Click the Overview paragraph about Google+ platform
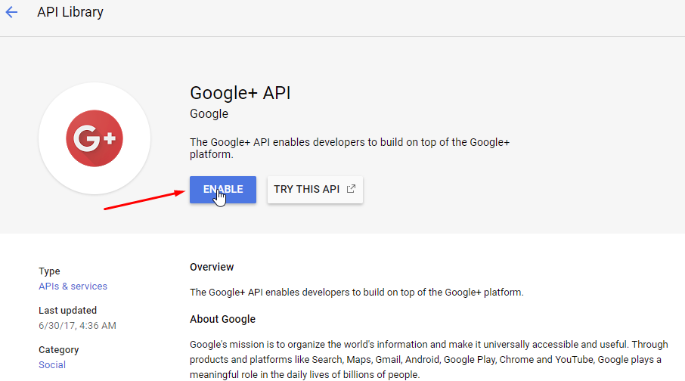The height and width of the screenshot is (381, 685). (x=356, y=292)
